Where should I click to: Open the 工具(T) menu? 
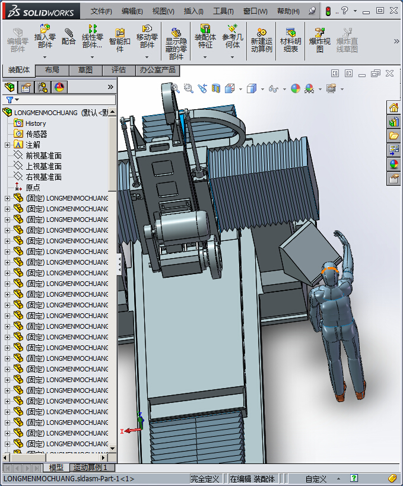pos(223,11)
